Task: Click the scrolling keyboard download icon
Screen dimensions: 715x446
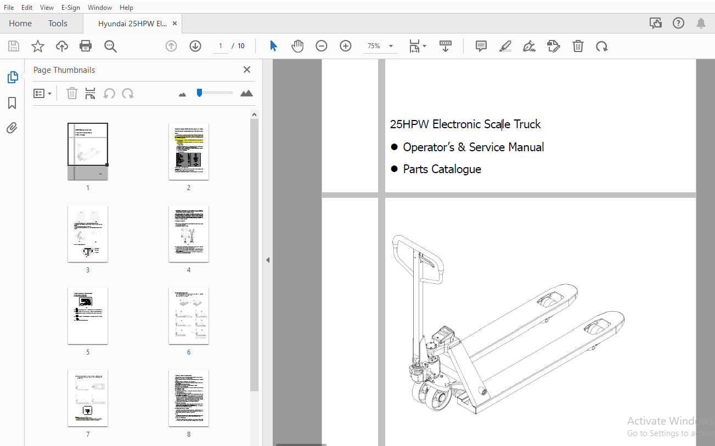Action: tap(446, 46)
